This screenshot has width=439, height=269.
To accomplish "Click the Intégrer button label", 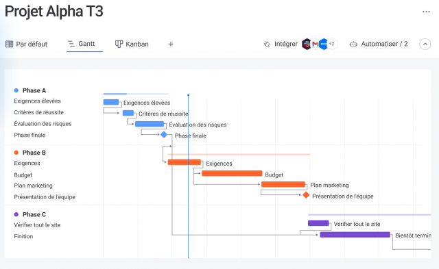I will coord(286,44).
